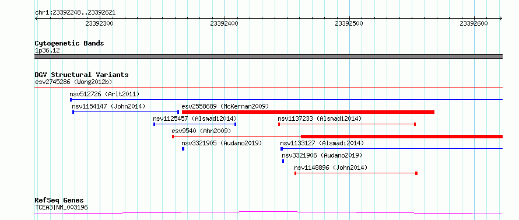Viewport: 519px width, 220px height.
Task: Click the nsv3321906 (Audano2019) small blue marker
Action: pos(283,161)
